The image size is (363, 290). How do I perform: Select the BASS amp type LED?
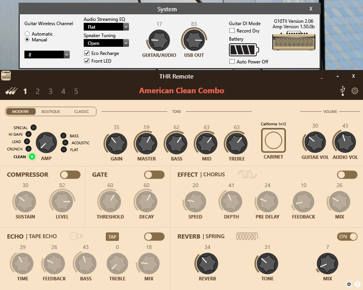tap(64, 136)
